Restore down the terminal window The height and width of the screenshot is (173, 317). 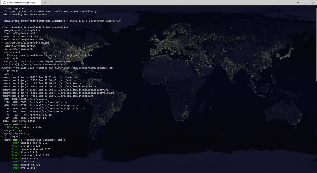[x=305, y=2]
